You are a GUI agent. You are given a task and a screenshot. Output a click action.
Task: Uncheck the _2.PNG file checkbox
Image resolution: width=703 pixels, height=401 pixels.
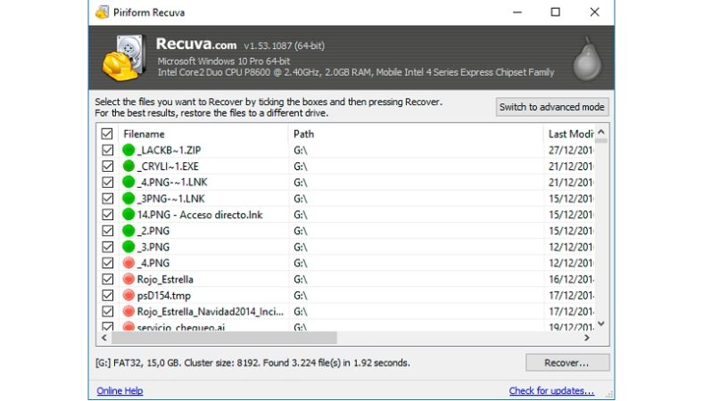[108, 231]
